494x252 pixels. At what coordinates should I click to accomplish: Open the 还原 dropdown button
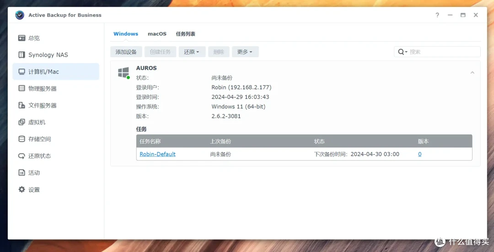192,52
